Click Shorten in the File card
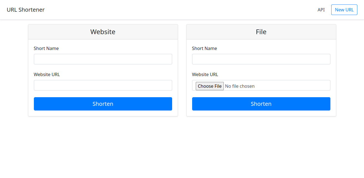Image resolution: width=364 pixels, height=178 pixels. pos(261,104)
